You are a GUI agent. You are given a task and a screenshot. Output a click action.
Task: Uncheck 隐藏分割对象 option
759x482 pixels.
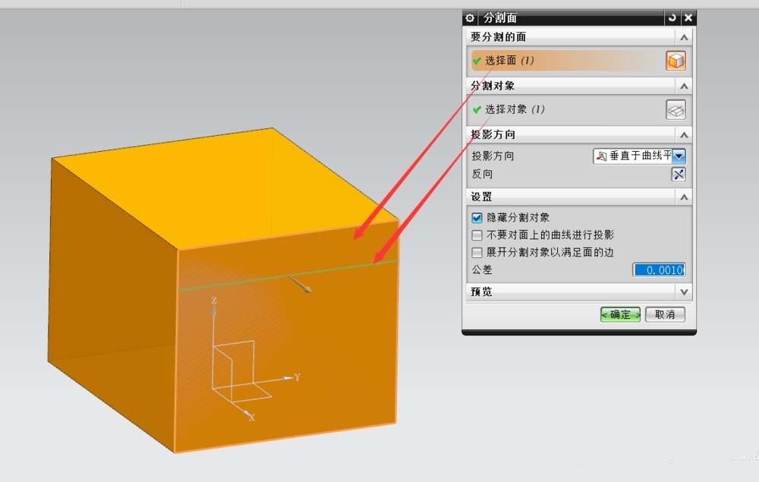[x=477, y=216]
